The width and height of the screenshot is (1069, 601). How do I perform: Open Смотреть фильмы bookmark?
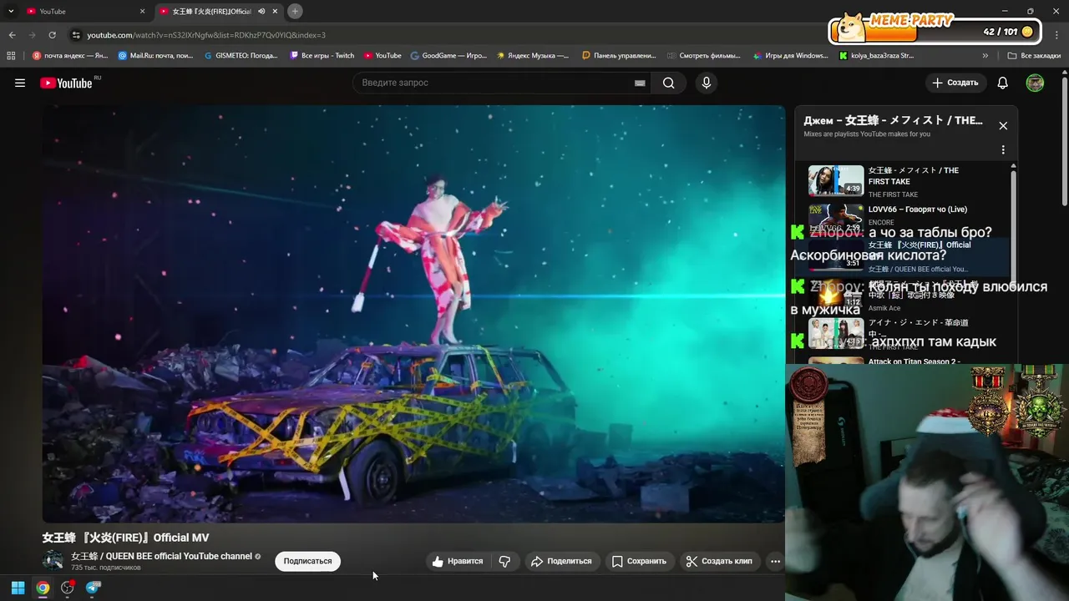point(704,56)
